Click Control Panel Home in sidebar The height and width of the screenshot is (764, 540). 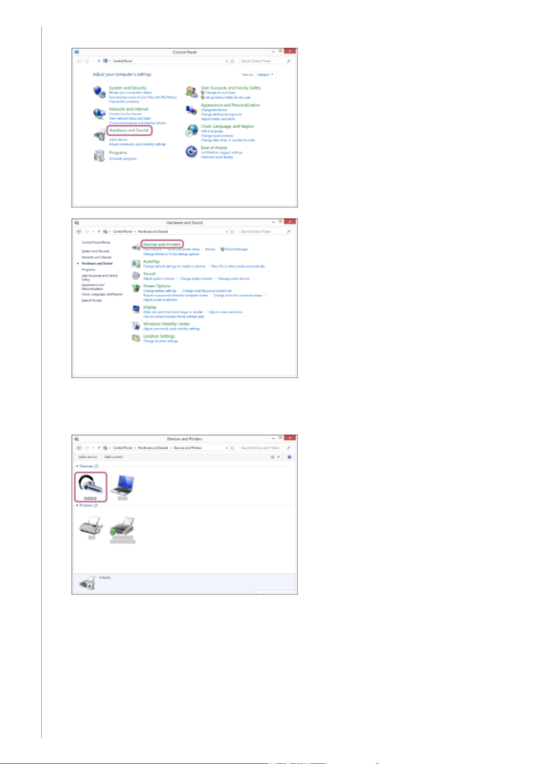click(96, 243)
